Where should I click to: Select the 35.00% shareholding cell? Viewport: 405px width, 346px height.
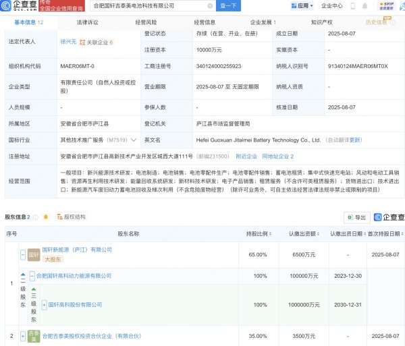point(258,336)
